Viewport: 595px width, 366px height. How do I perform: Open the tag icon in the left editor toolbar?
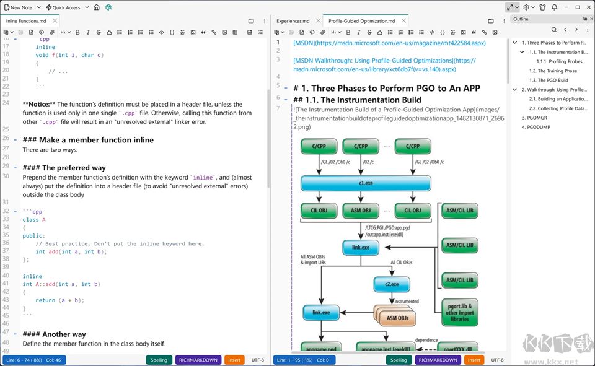[42, 32]
